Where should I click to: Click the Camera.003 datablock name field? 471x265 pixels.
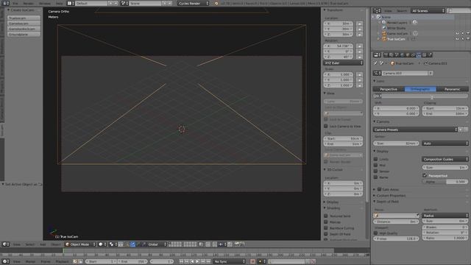point(405,73)
